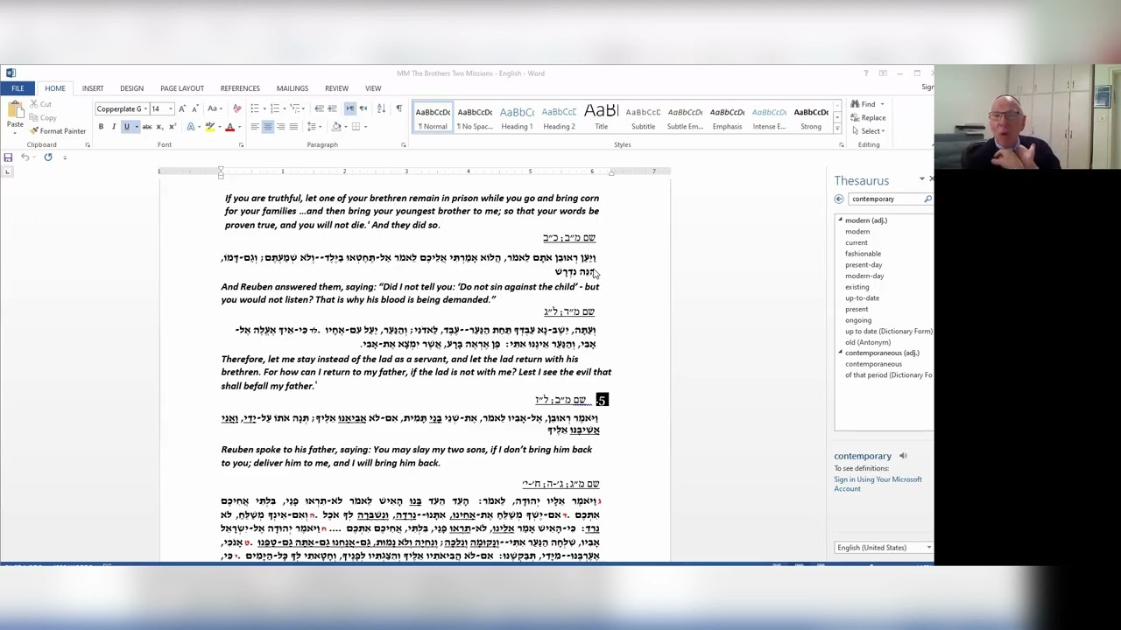Apply multilevel list formatting
The image size is (1121, 630).
tap(296, 108)
